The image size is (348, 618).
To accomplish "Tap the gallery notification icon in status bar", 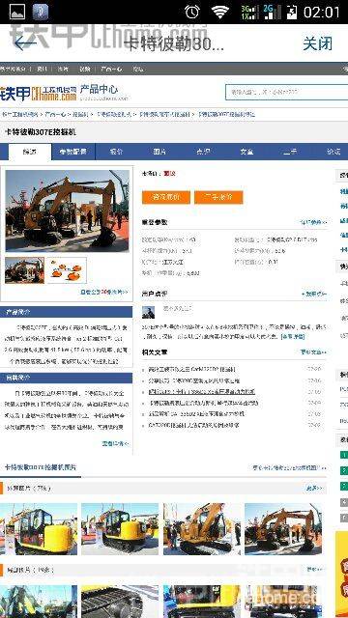I will click(x=17, y=12).
